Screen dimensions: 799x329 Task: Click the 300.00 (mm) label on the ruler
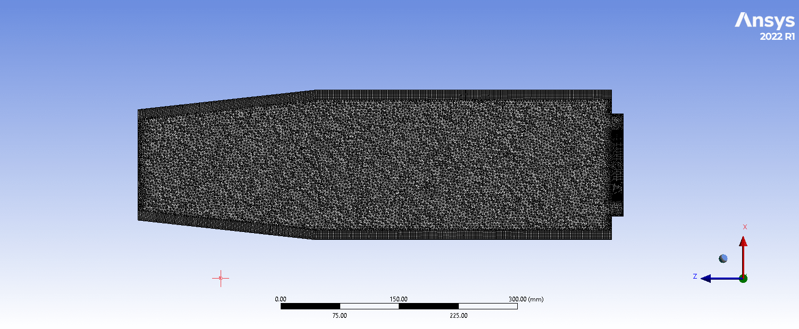point(526,299)
